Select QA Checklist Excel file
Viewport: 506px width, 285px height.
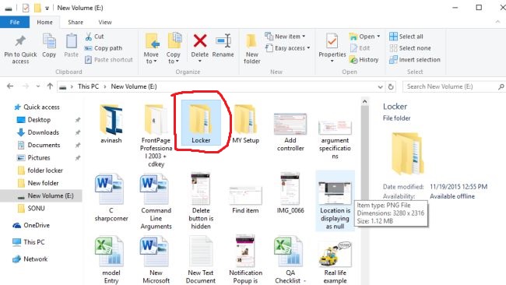[x=290, y=260]
